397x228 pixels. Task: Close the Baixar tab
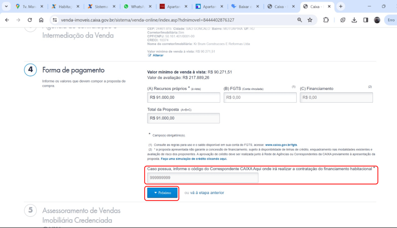click(257, 7)
